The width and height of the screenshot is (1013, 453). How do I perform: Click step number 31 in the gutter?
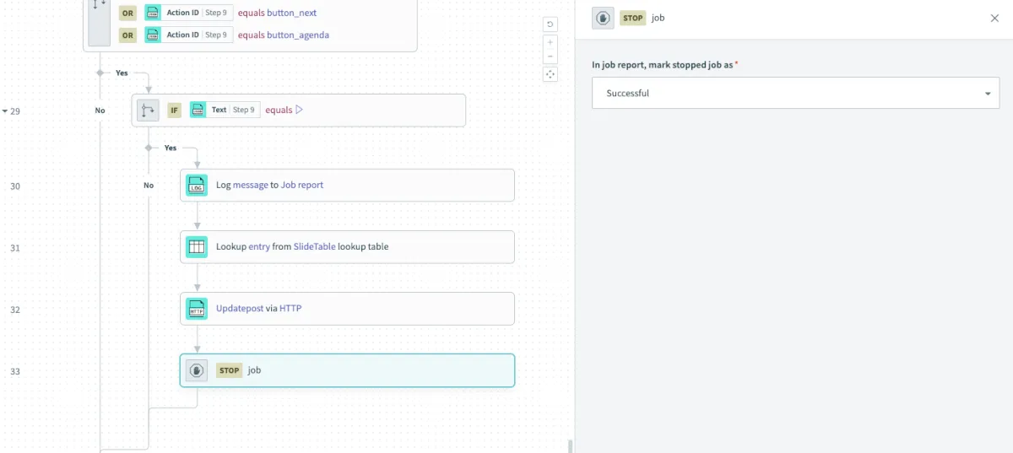15,248
